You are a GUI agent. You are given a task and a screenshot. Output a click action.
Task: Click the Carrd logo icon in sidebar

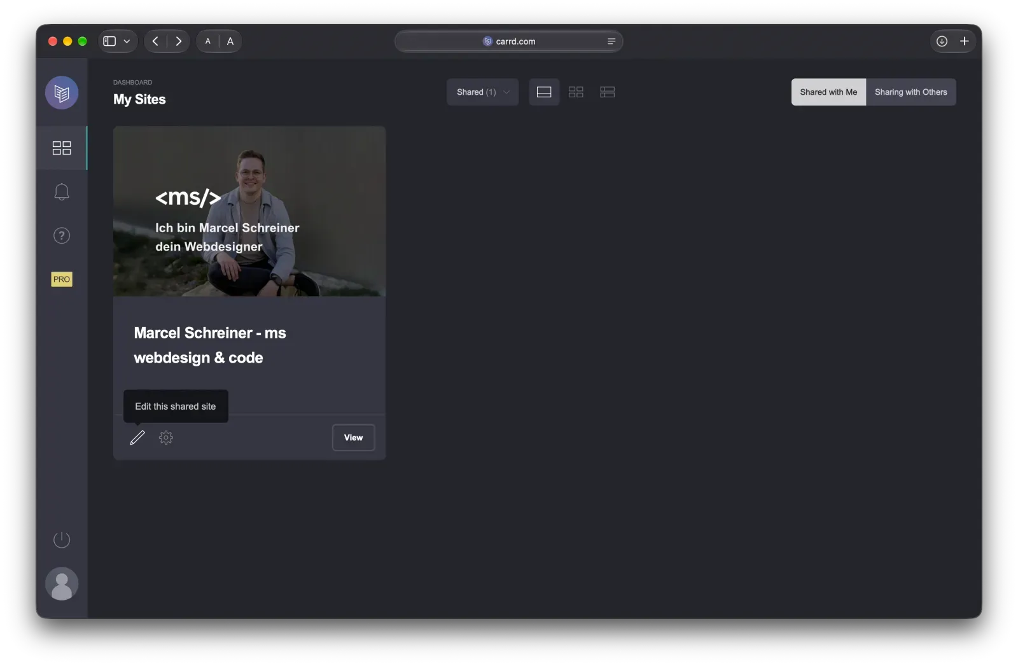click(x=62, y=93)
